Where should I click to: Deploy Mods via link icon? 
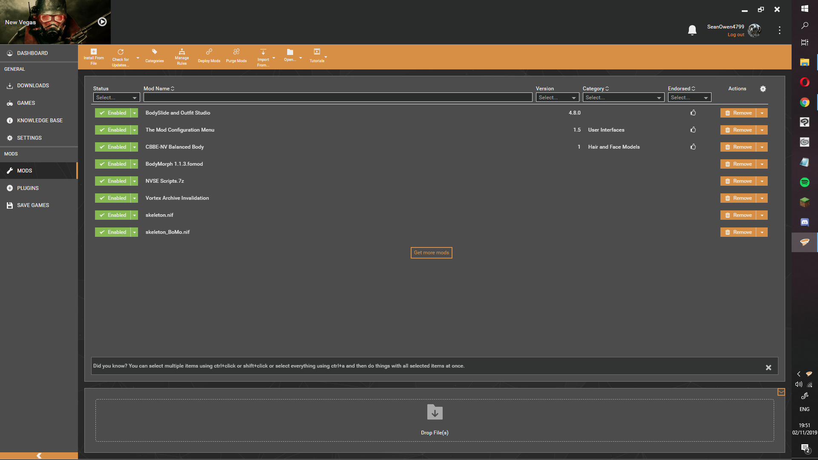209,56
